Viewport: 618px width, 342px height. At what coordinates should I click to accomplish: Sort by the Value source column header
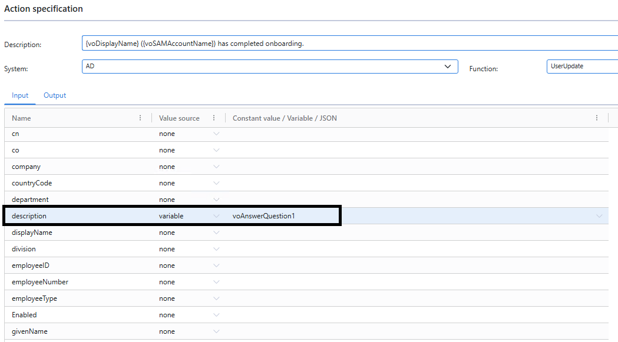point(179,118)
